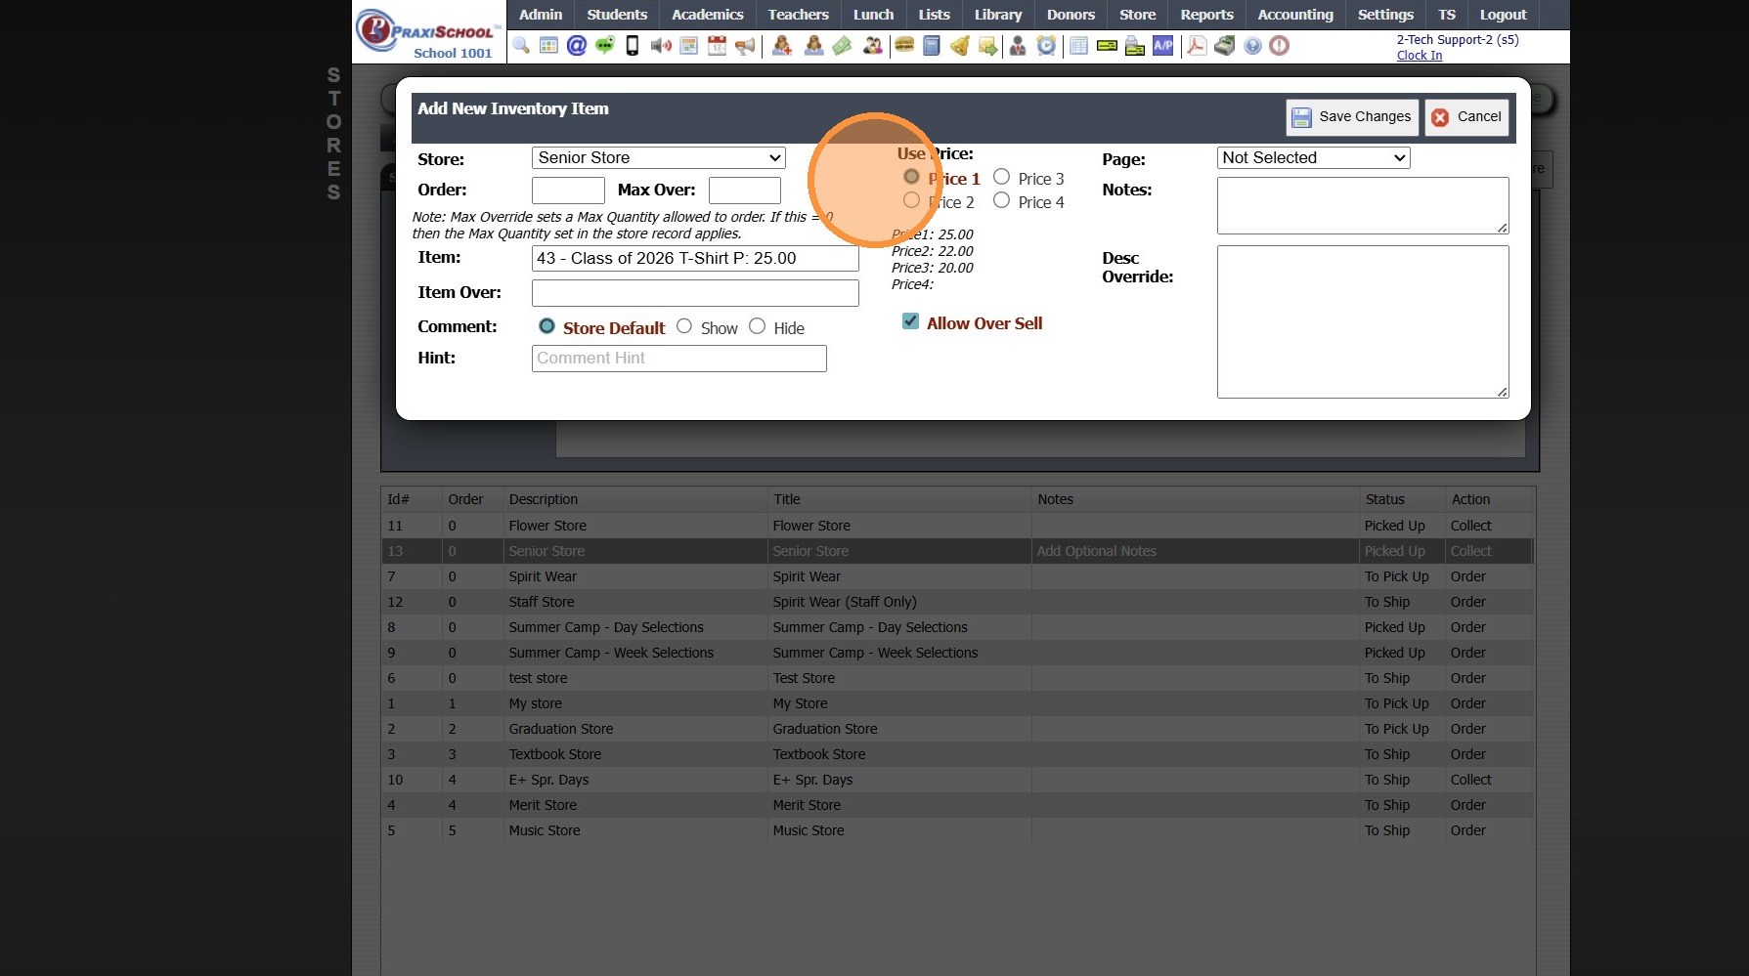Click the hamburger lunch icon
The height and width of the screenshot is (976, 1749).
click(x=904, y=46)
